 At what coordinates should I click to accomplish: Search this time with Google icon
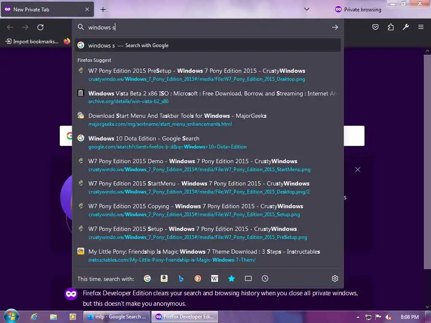(147, 278)
